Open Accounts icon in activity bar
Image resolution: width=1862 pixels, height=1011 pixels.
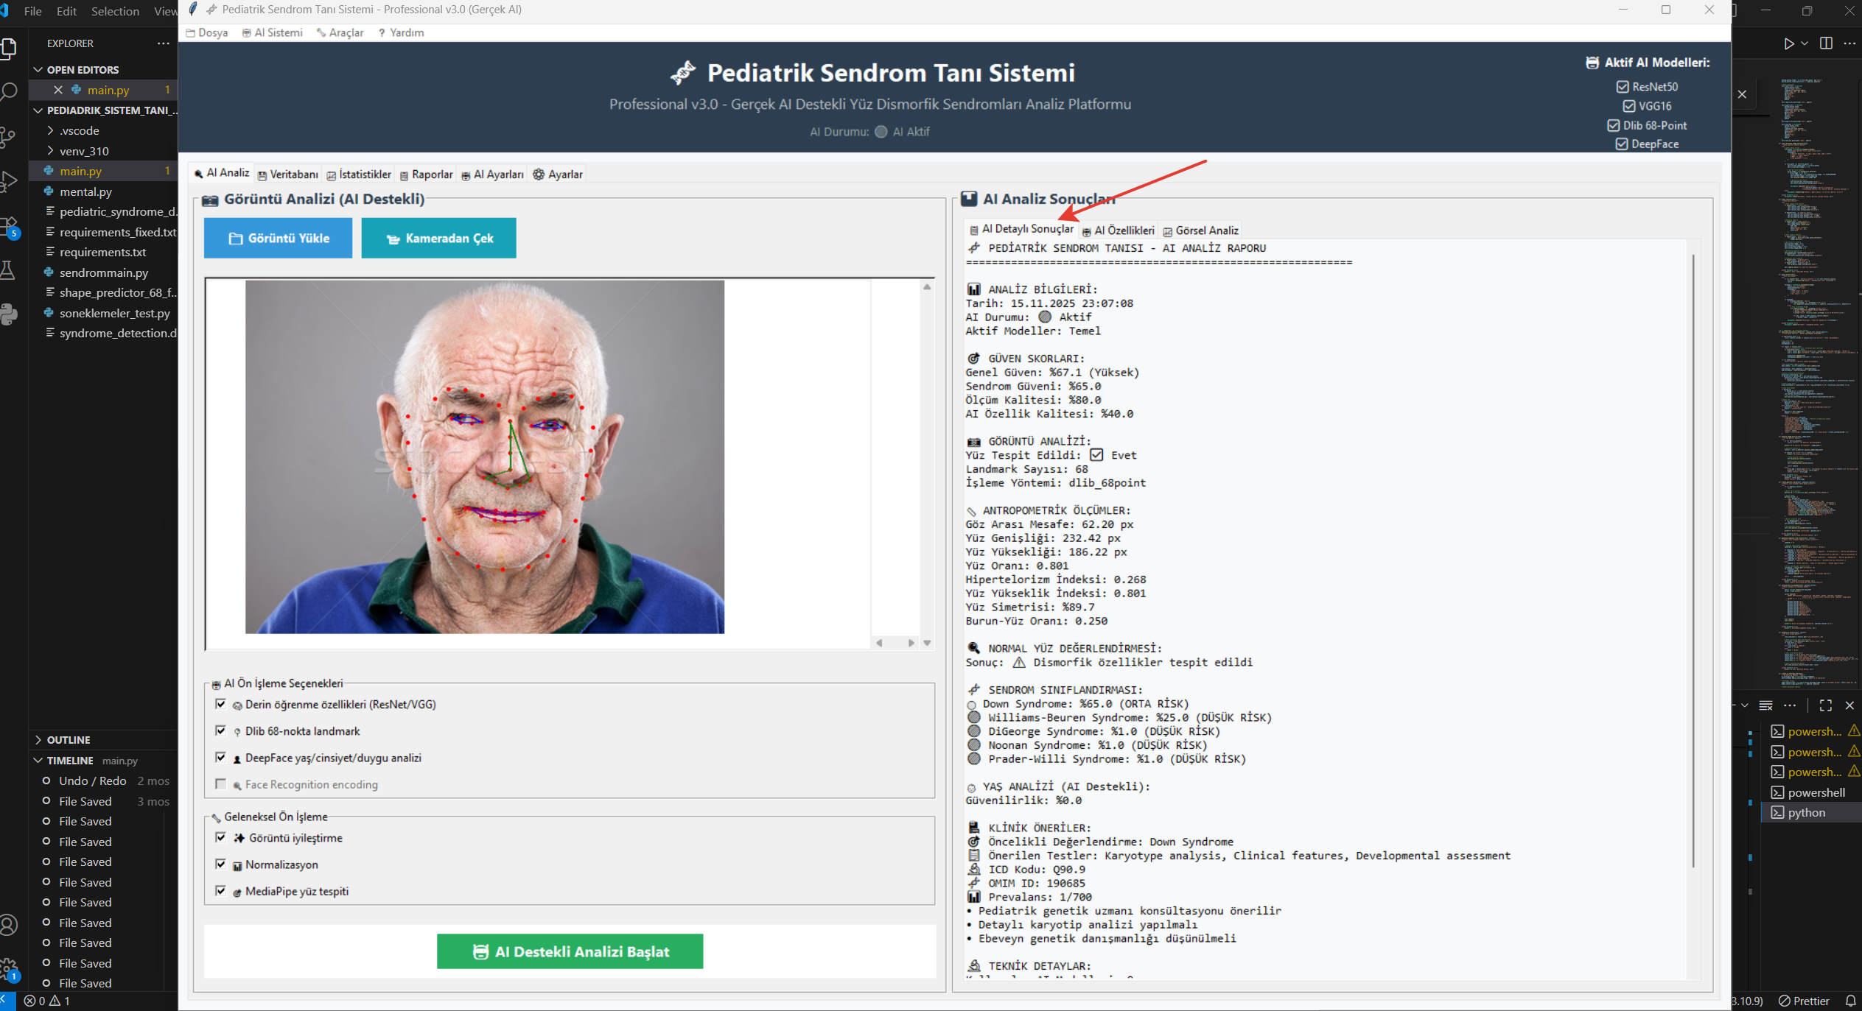point(9,925)
